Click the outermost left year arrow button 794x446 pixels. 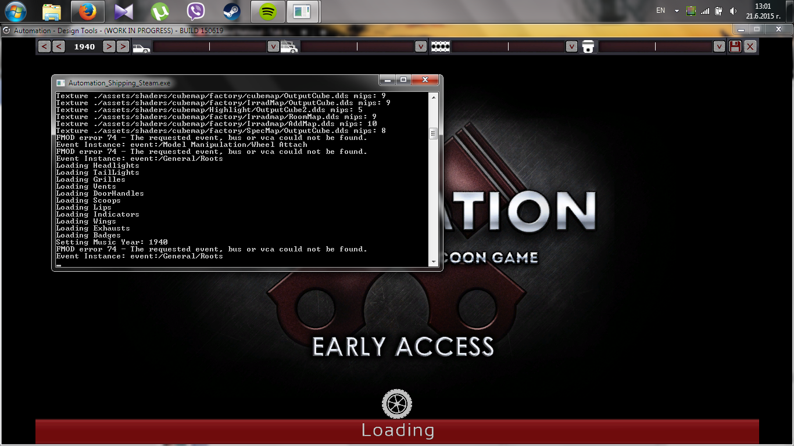click(45, 46)
